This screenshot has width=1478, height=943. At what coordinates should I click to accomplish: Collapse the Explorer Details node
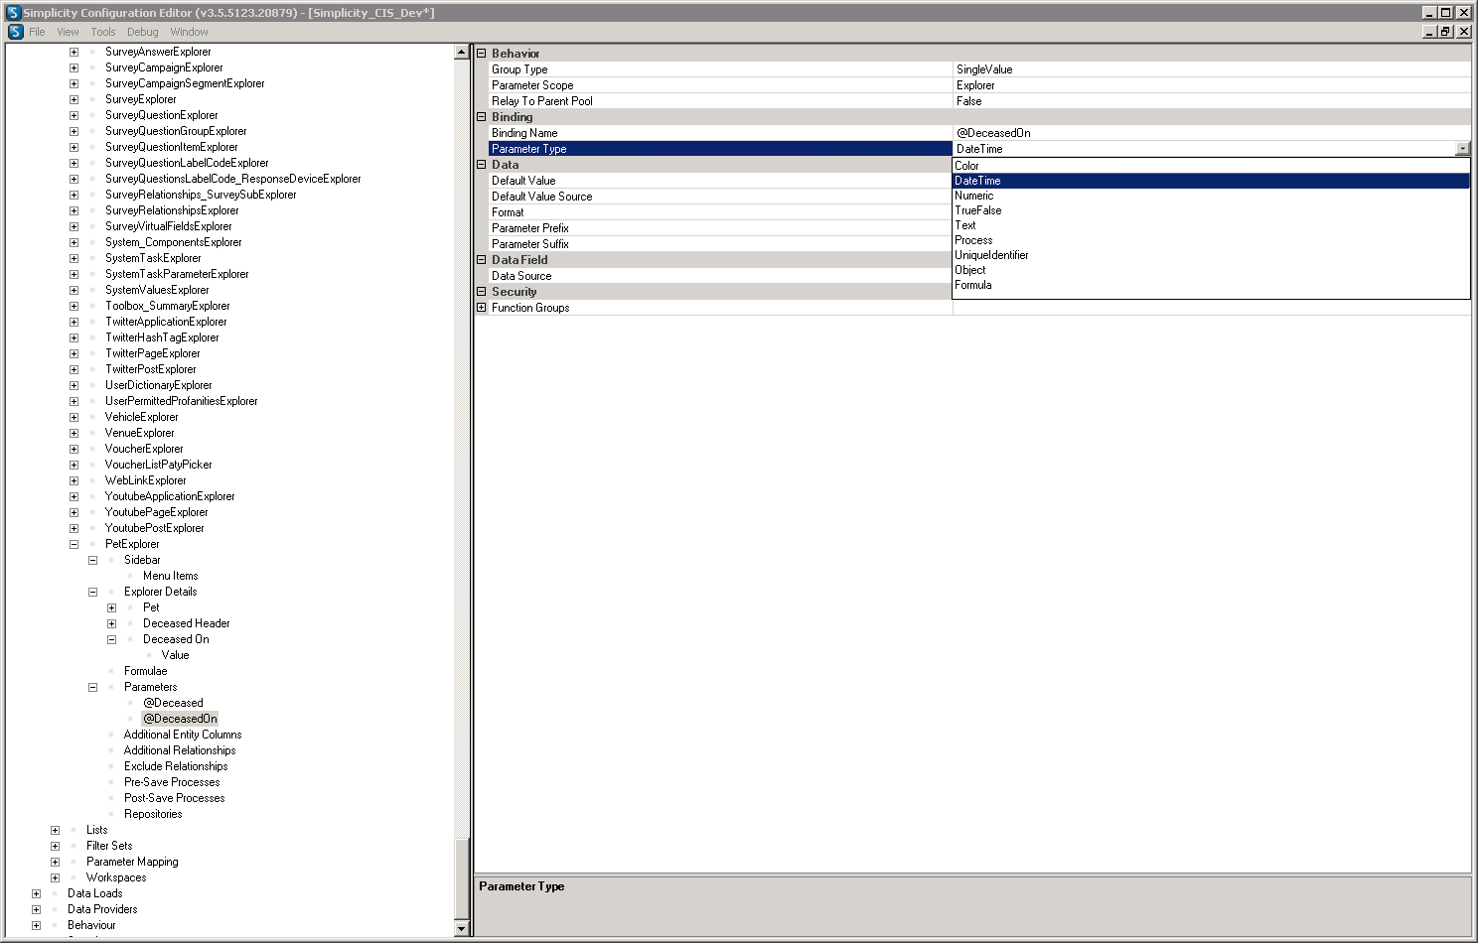click(x=92, y=592)
